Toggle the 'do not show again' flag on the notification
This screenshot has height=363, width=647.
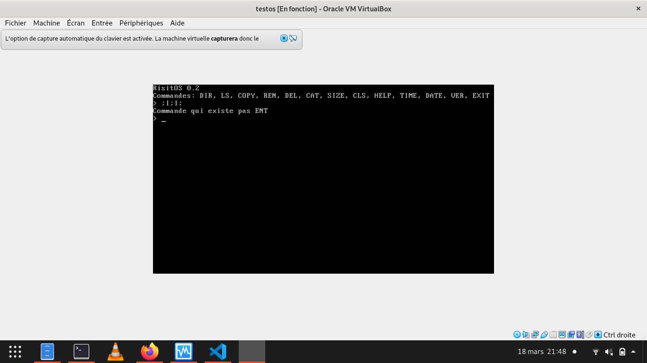coord(293,38)
